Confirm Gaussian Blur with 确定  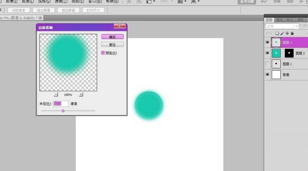coord(112,37)
